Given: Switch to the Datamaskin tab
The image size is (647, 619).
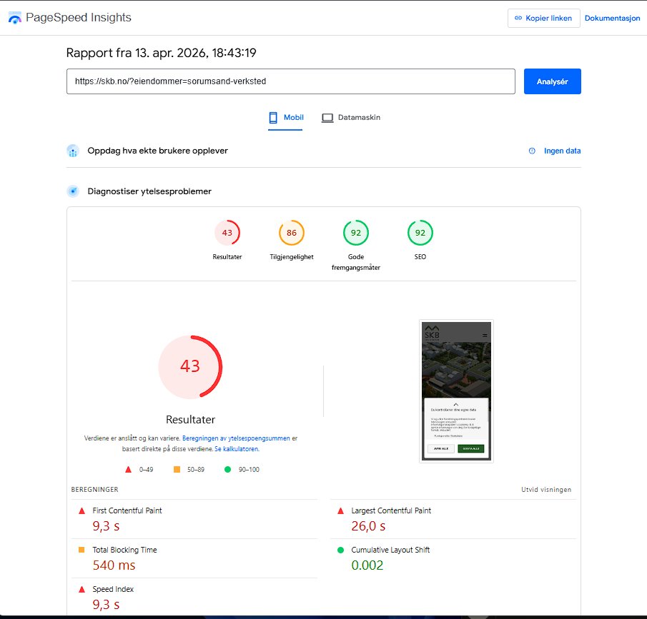Looking at the screenshot, I should 350,116.
